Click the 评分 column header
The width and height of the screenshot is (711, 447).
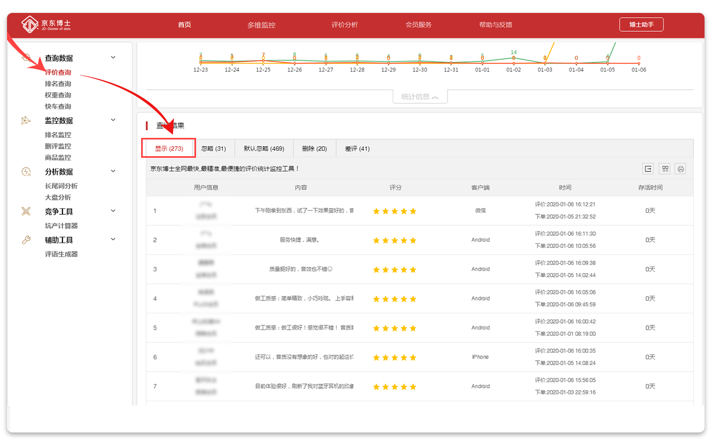coord(395,187)
